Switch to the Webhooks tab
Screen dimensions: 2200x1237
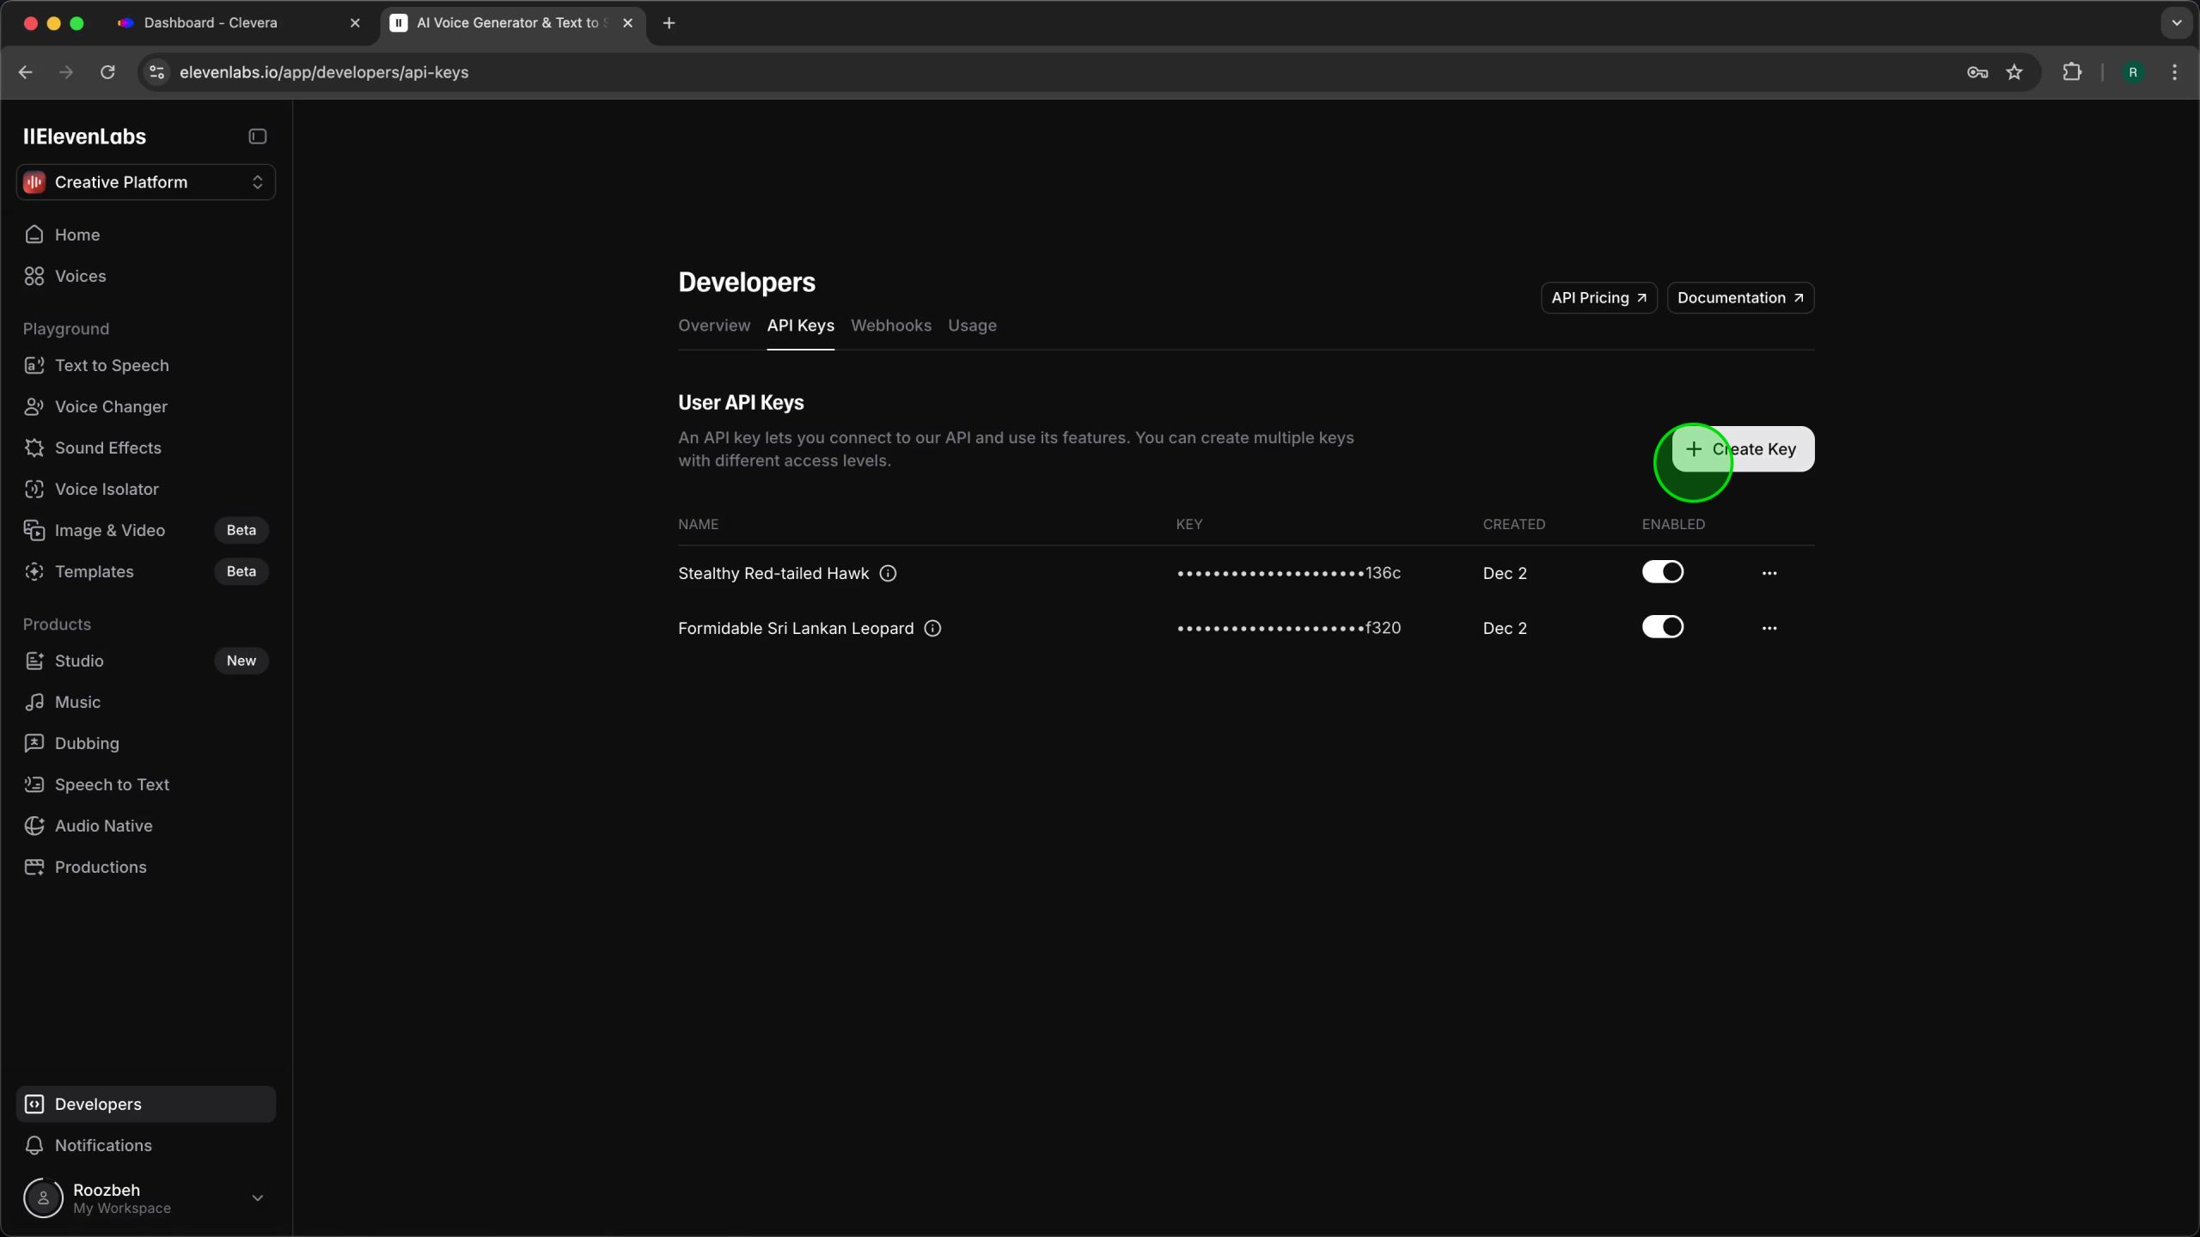coord(890,326)
